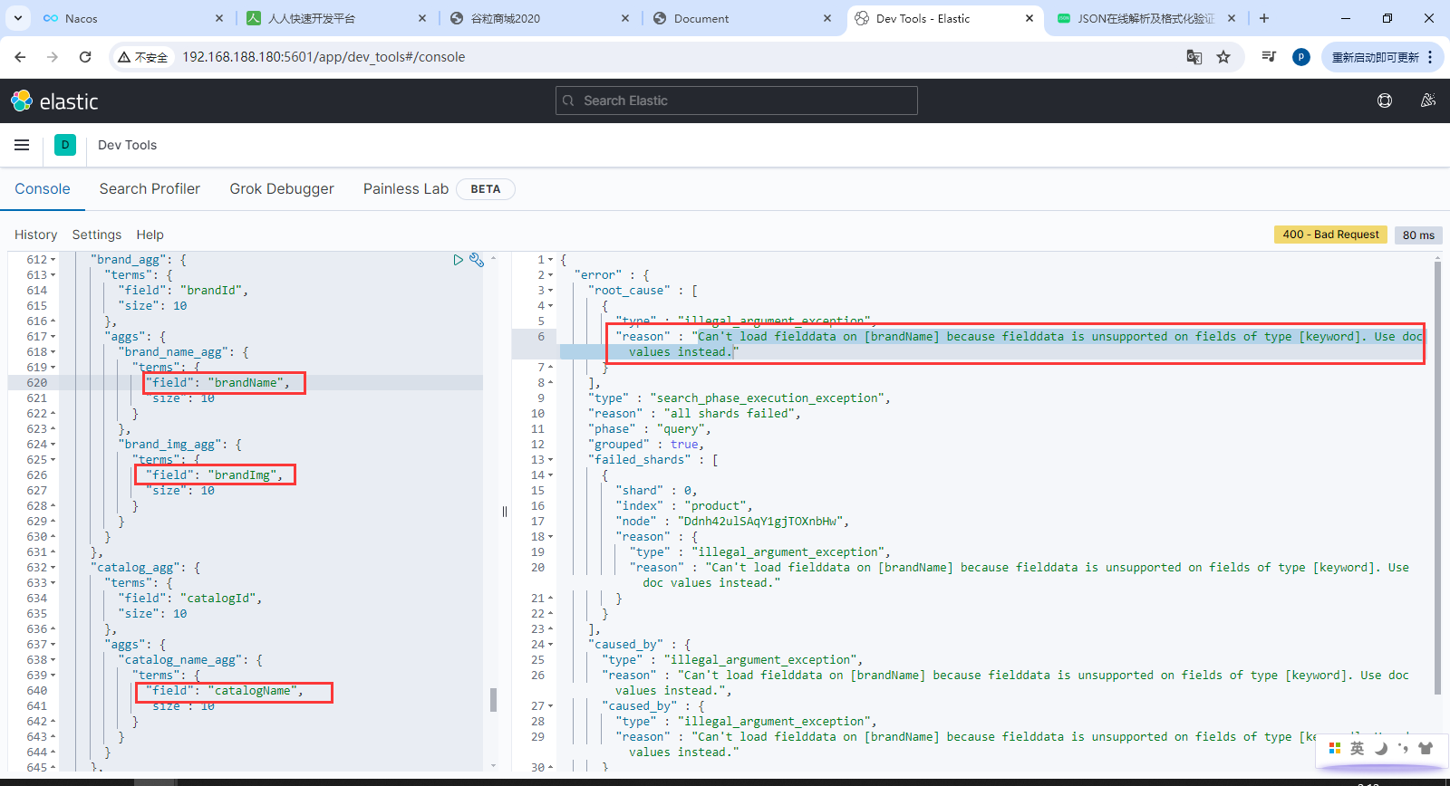The image size is (1450, 786).
Task: Switch to the 谷粒商城2020 tab
Action: point(538,18)
